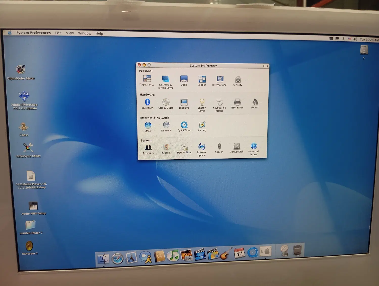The width and height of the screenshot is (379, 286).
Task: Select the untitled folder 2 icon
Action: [x=31, y=227]
